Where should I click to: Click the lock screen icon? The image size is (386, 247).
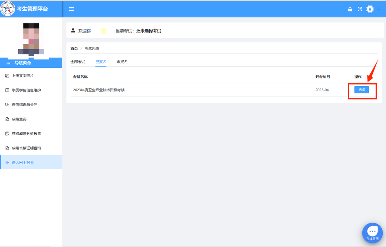[350, 9]
